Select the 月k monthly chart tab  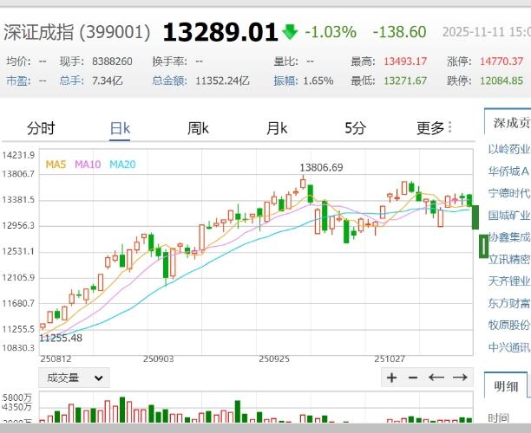tap(277, 128)
